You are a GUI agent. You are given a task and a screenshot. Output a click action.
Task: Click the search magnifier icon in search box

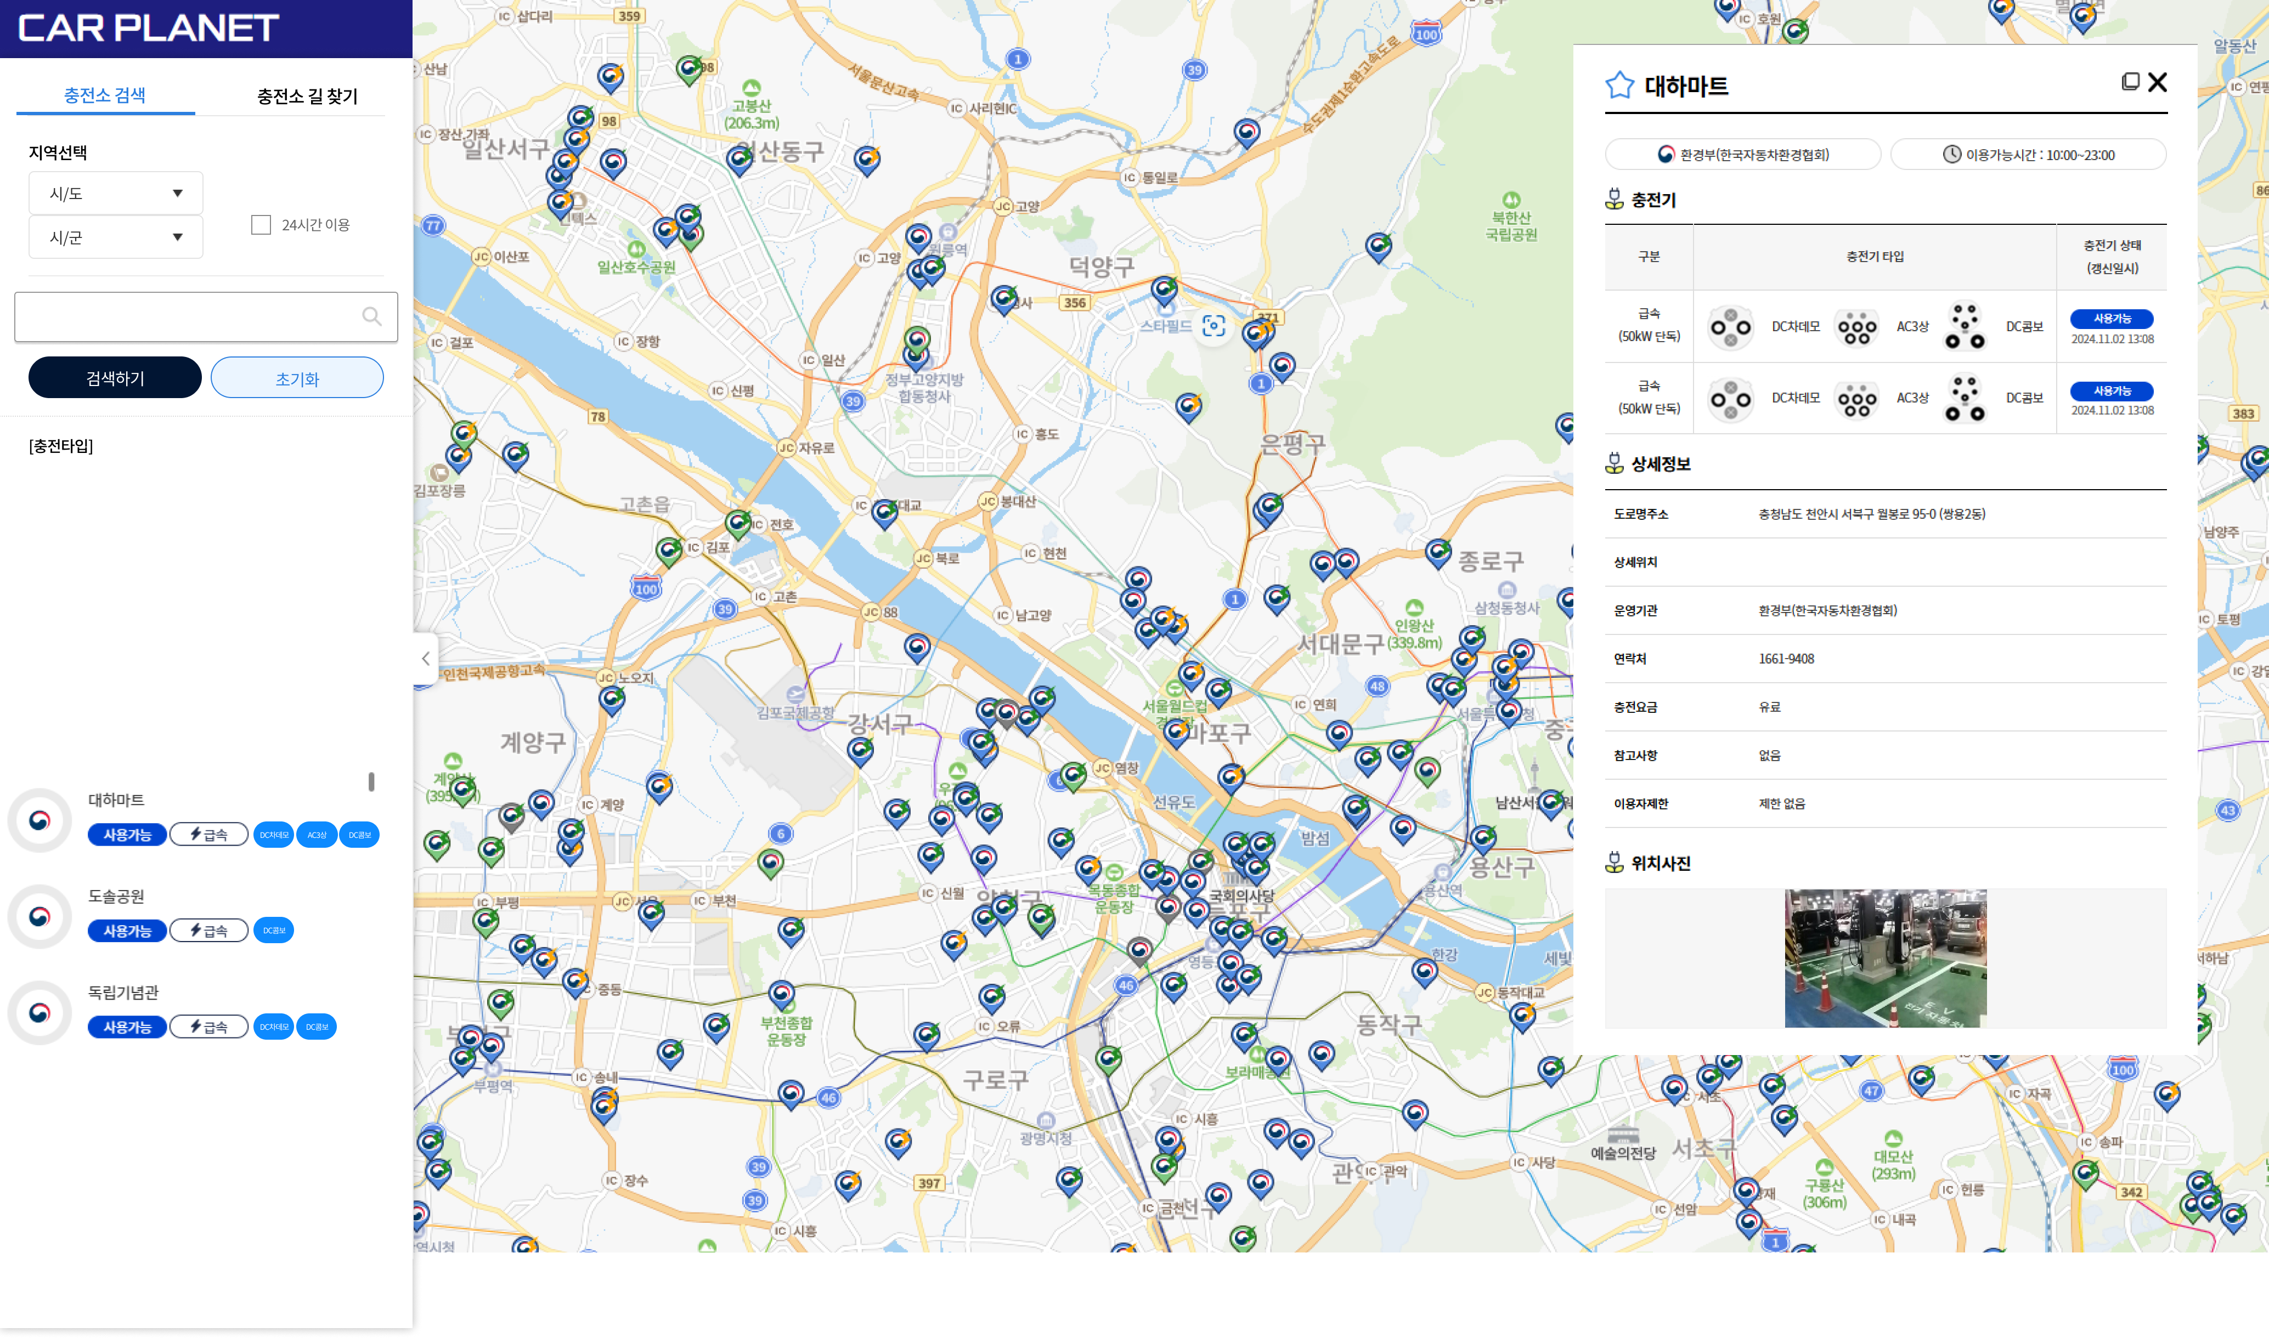(x=371, y=316)
